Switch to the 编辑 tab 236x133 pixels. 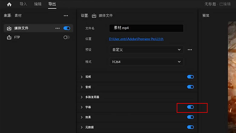(x=38, y=4)
